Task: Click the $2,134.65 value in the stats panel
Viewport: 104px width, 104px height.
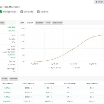Action: [11, 64]
